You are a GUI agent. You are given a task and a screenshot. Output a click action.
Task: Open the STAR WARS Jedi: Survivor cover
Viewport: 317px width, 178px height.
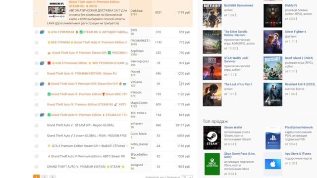tap(212, 68)
